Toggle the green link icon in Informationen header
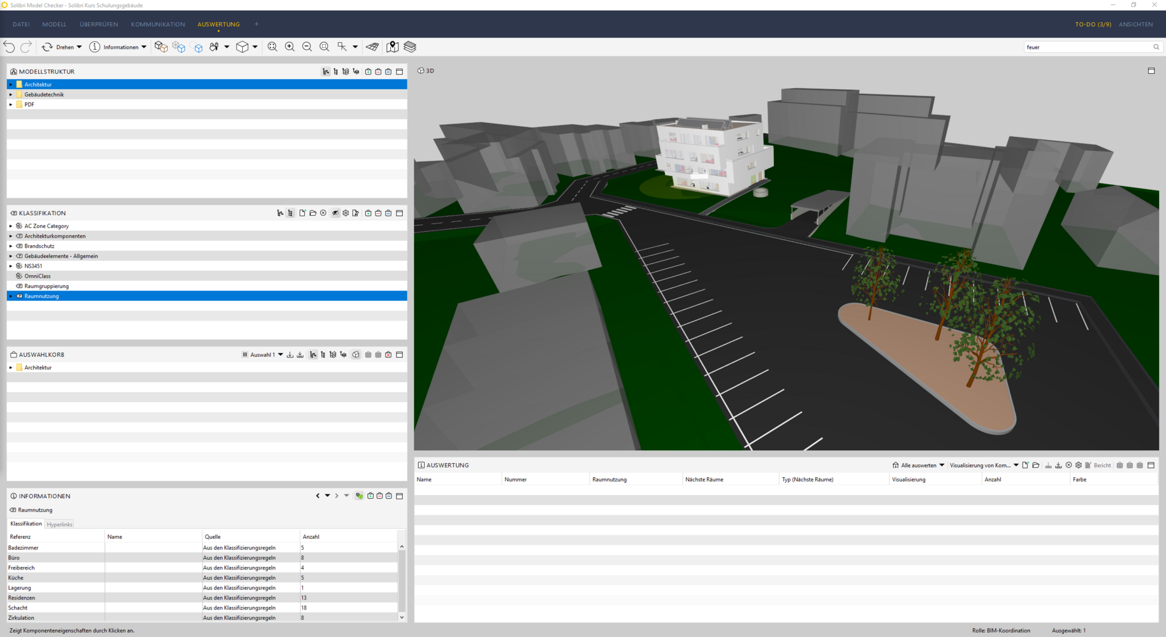1166x637 pixels. [x=360, y=496]
